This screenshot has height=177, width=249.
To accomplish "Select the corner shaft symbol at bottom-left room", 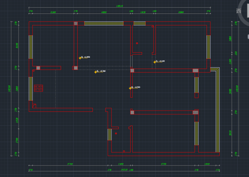I will tap(34, 106).
